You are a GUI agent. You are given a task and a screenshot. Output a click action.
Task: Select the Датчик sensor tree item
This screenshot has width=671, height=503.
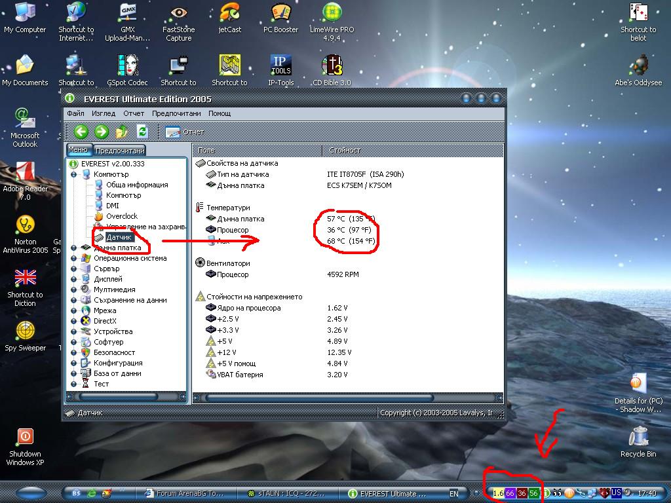click(119, 237)
